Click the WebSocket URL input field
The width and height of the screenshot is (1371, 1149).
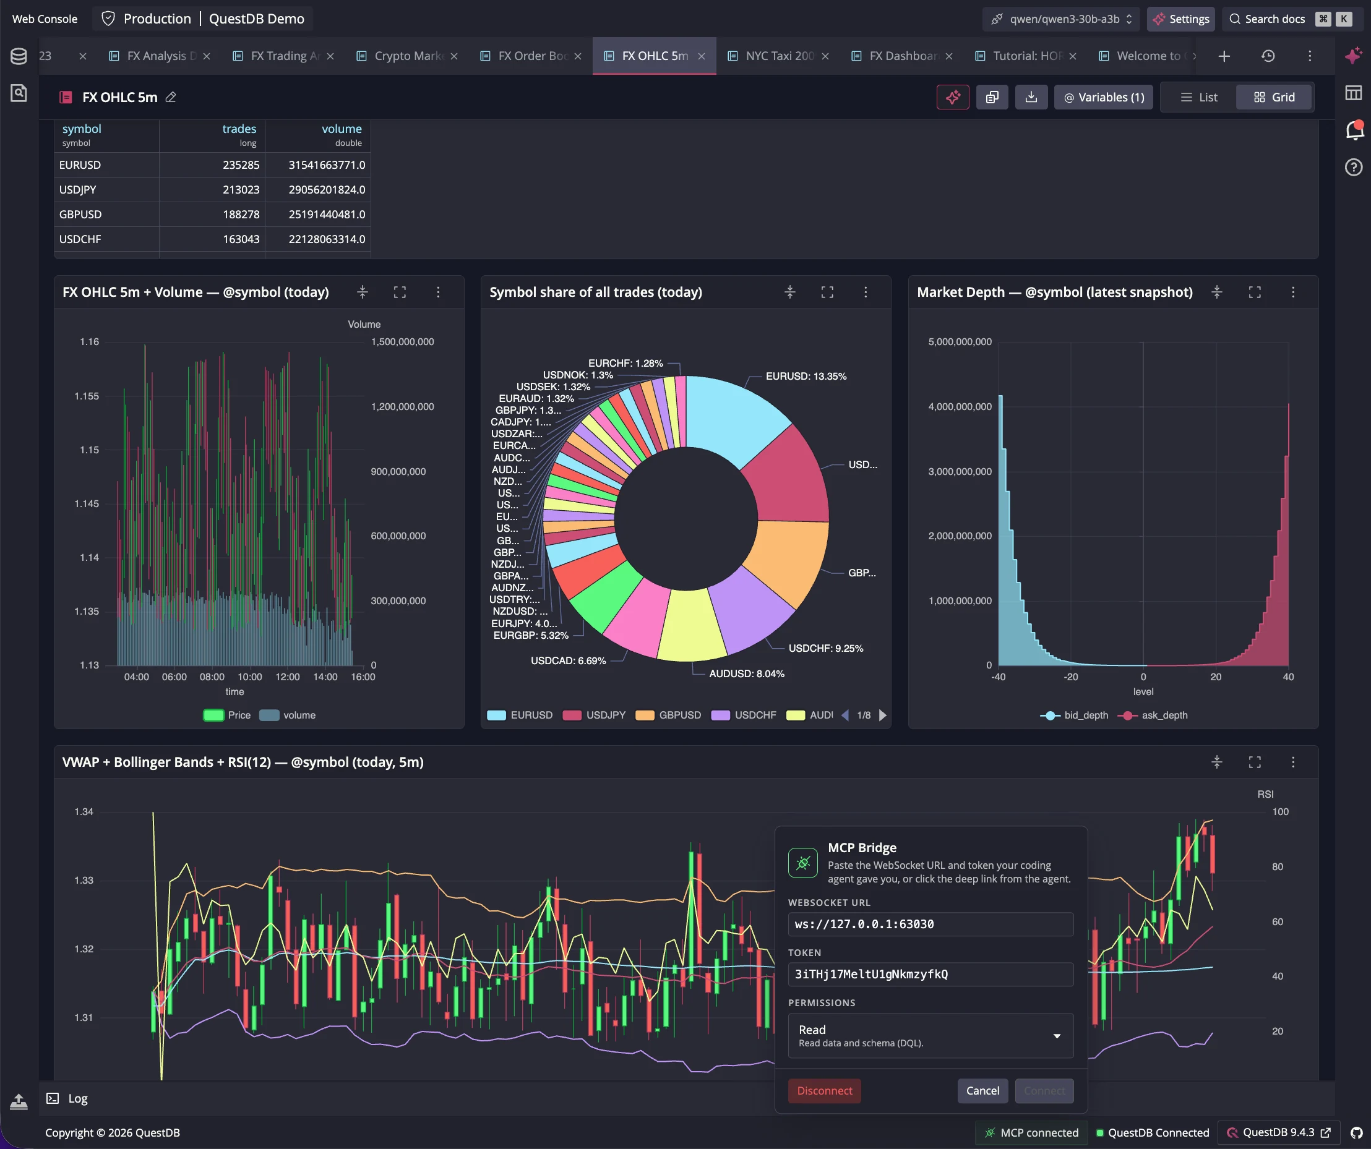930,924
